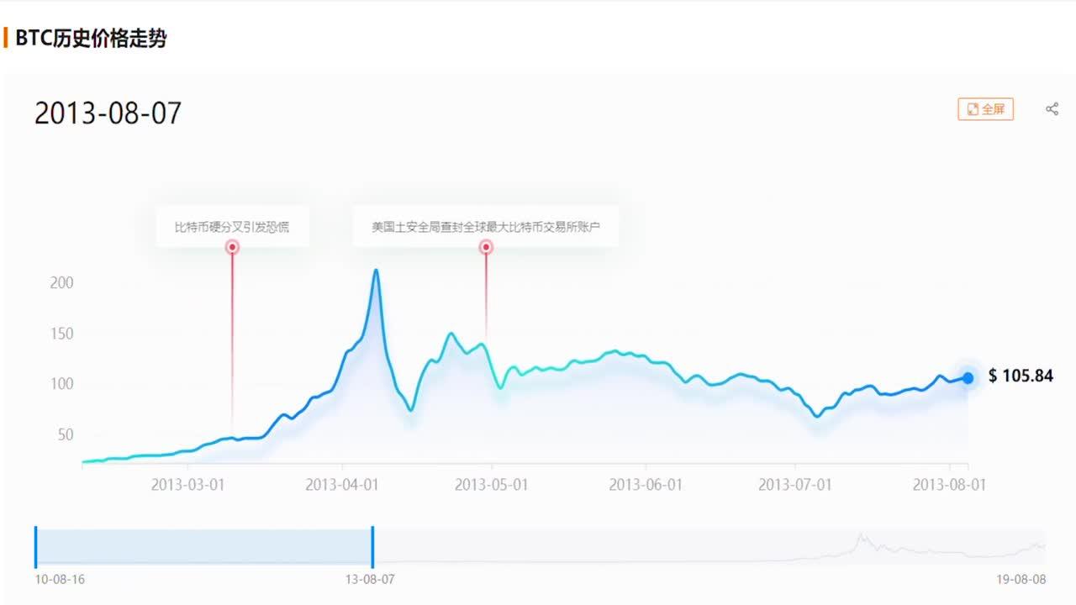Click the 19-08-08 end date label

[x=1020, y=579]
